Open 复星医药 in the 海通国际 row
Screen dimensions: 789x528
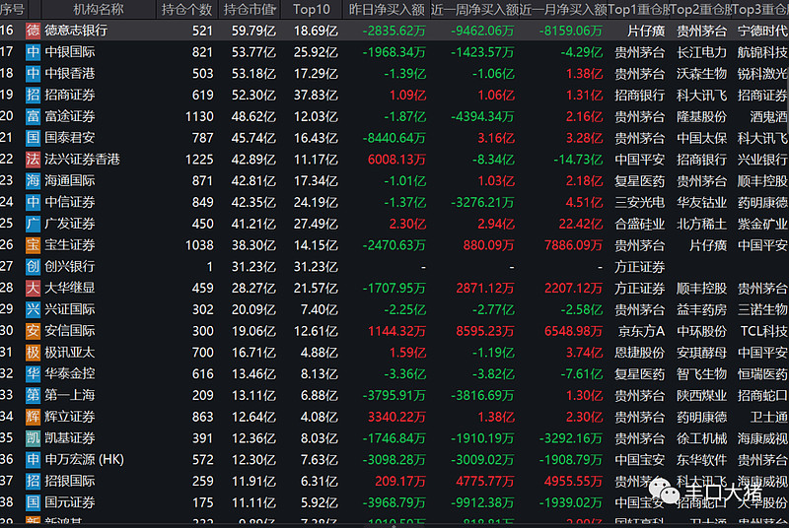tap(639, 181)
